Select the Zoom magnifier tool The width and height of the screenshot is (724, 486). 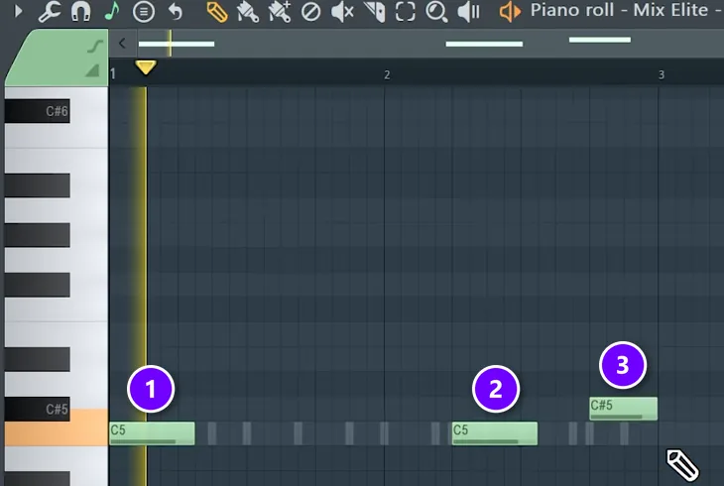(436, 12)
